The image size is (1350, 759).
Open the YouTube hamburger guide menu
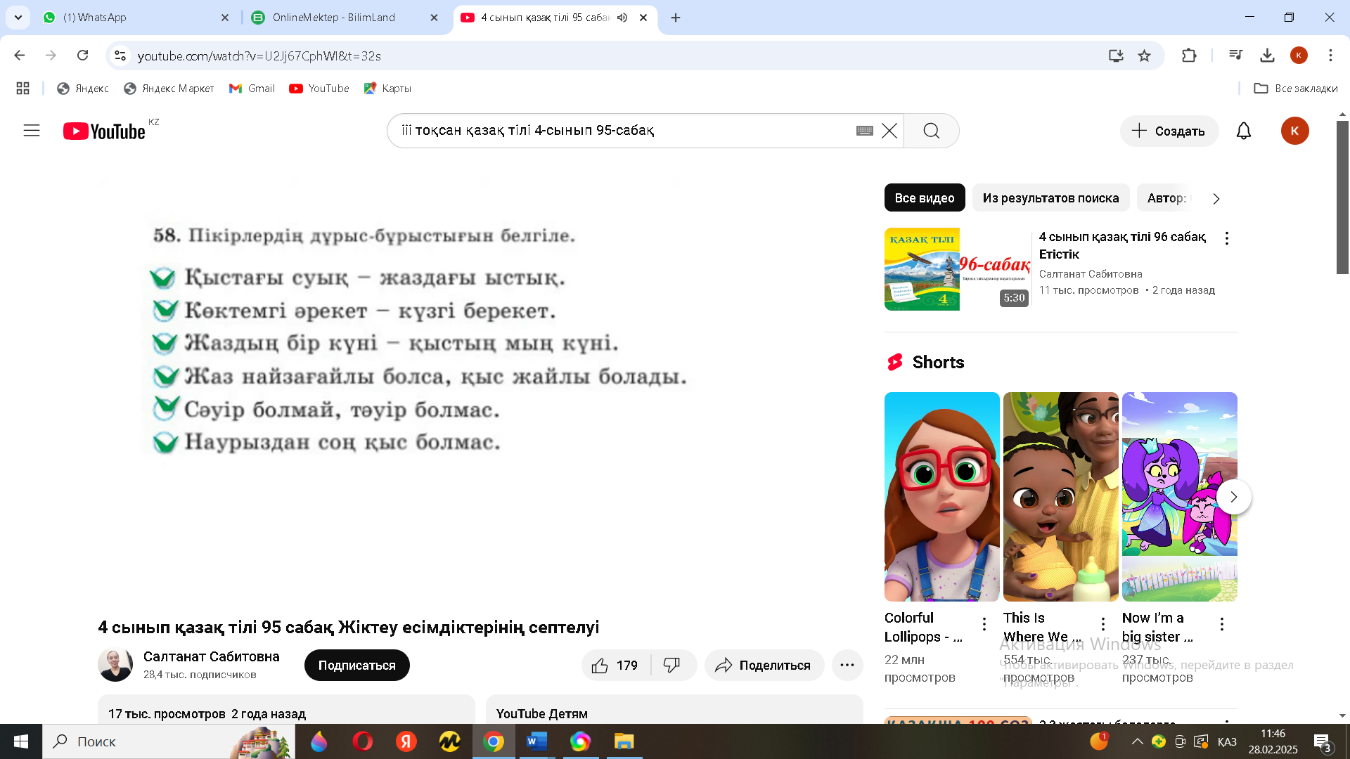coord(32,131)
